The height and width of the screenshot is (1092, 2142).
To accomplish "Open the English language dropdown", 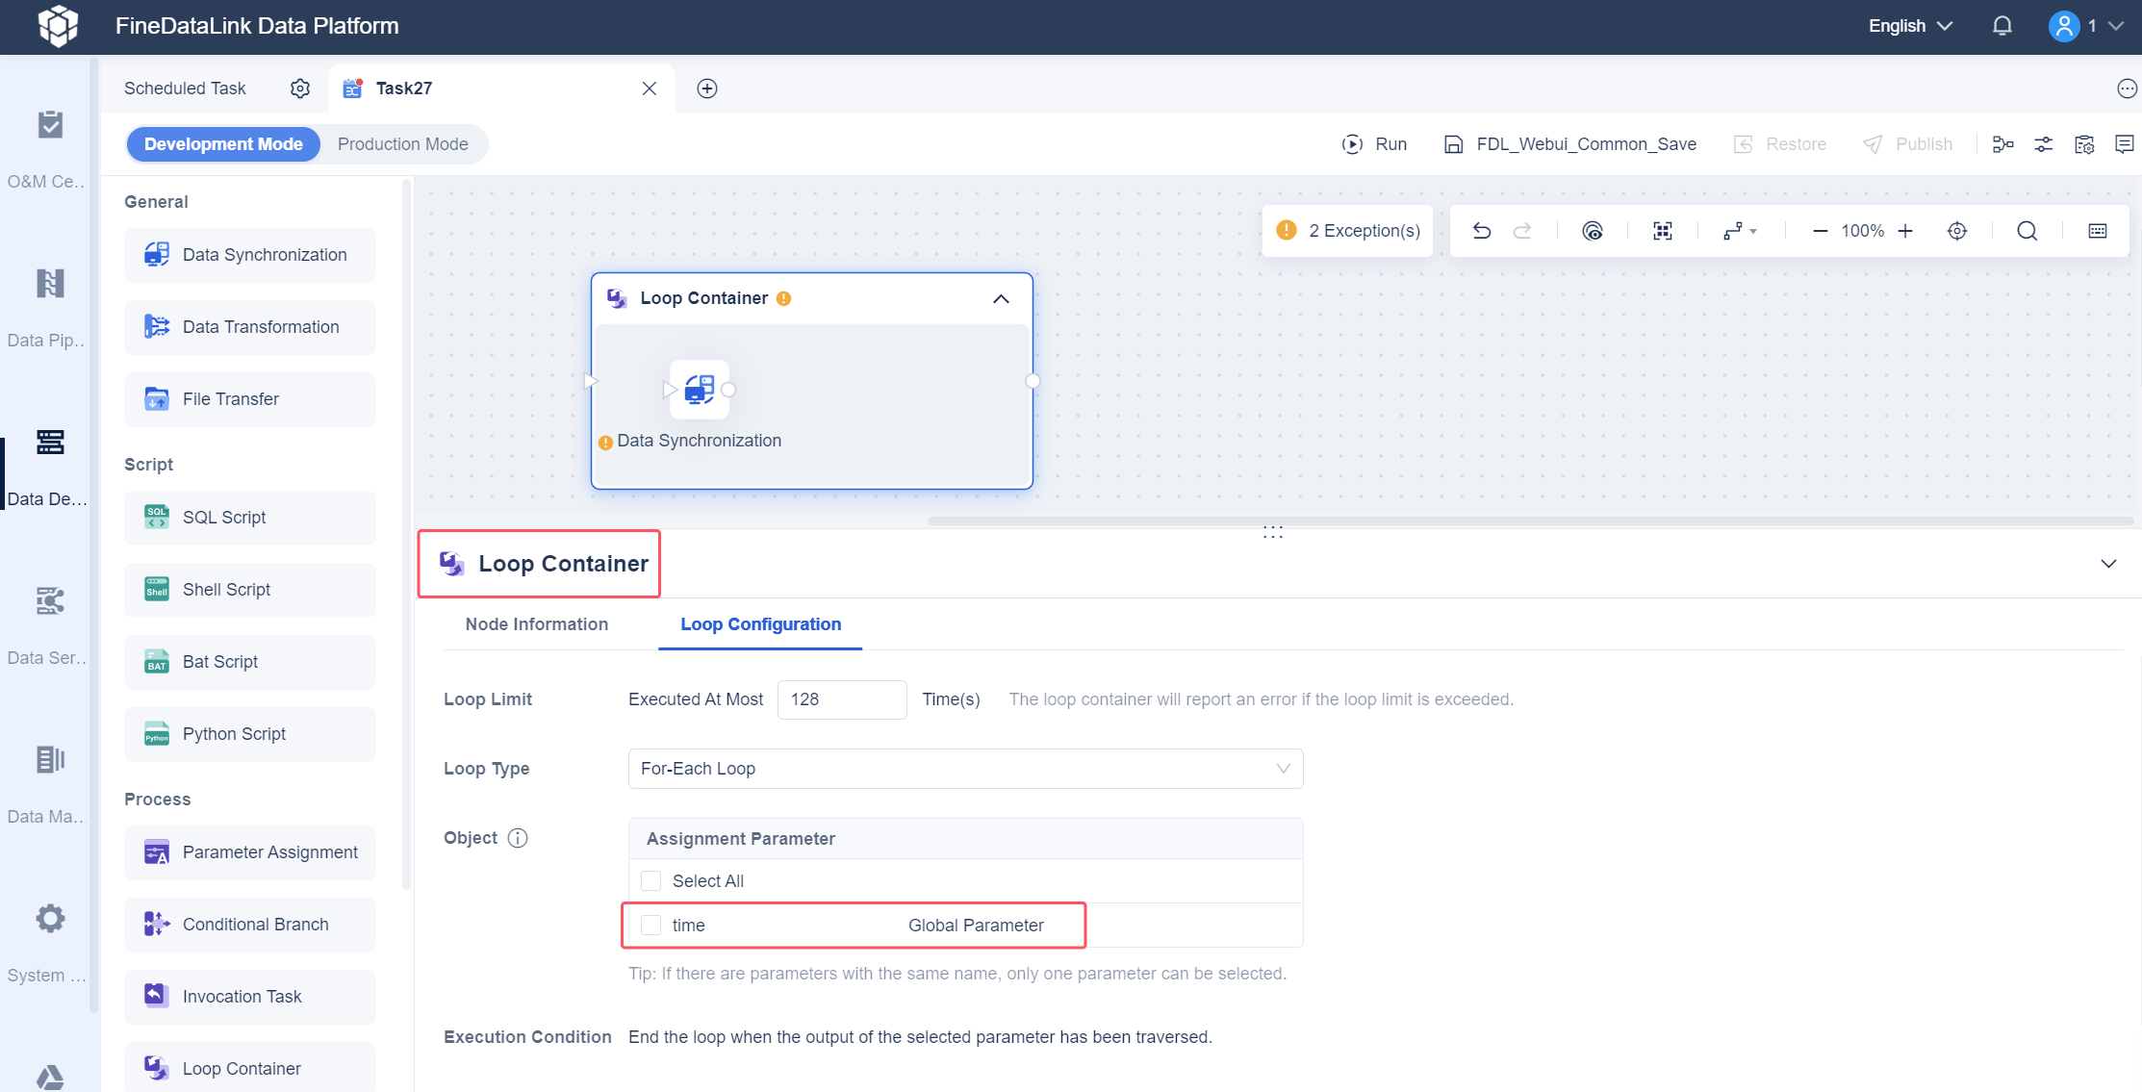I will tap(1909, 26).
